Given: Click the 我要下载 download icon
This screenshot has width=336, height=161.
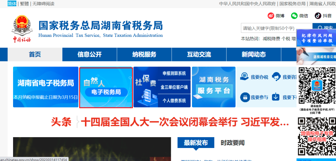Looking at the screenshot, I should (276, 97).
